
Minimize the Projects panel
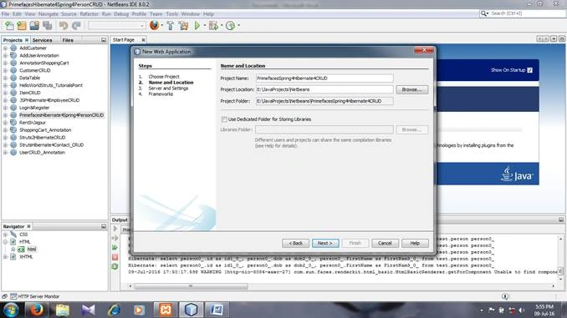click(x=104, y=40)
